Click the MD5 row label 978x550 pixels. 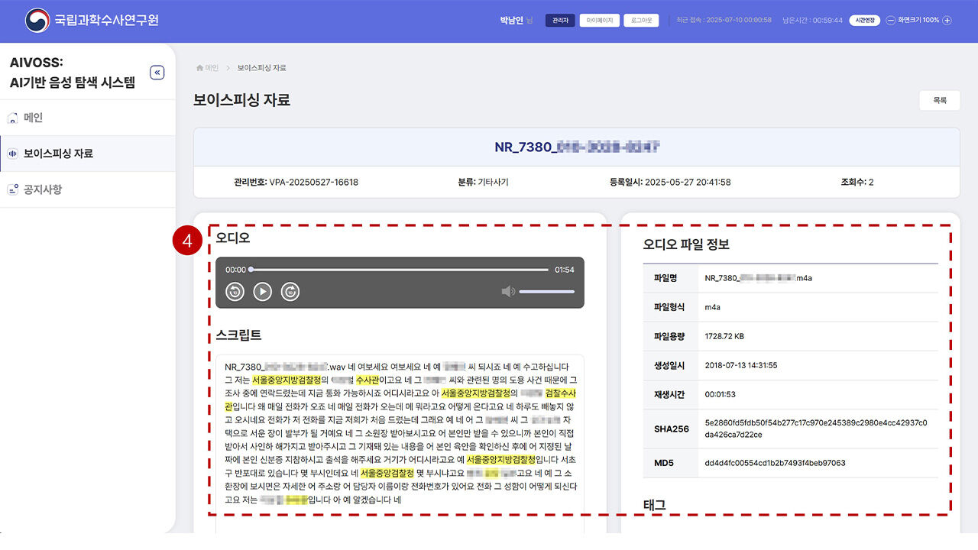pos(662,463)
